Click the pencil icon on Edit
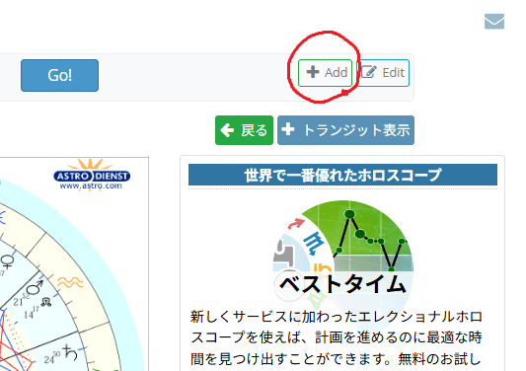 [369, 72]
